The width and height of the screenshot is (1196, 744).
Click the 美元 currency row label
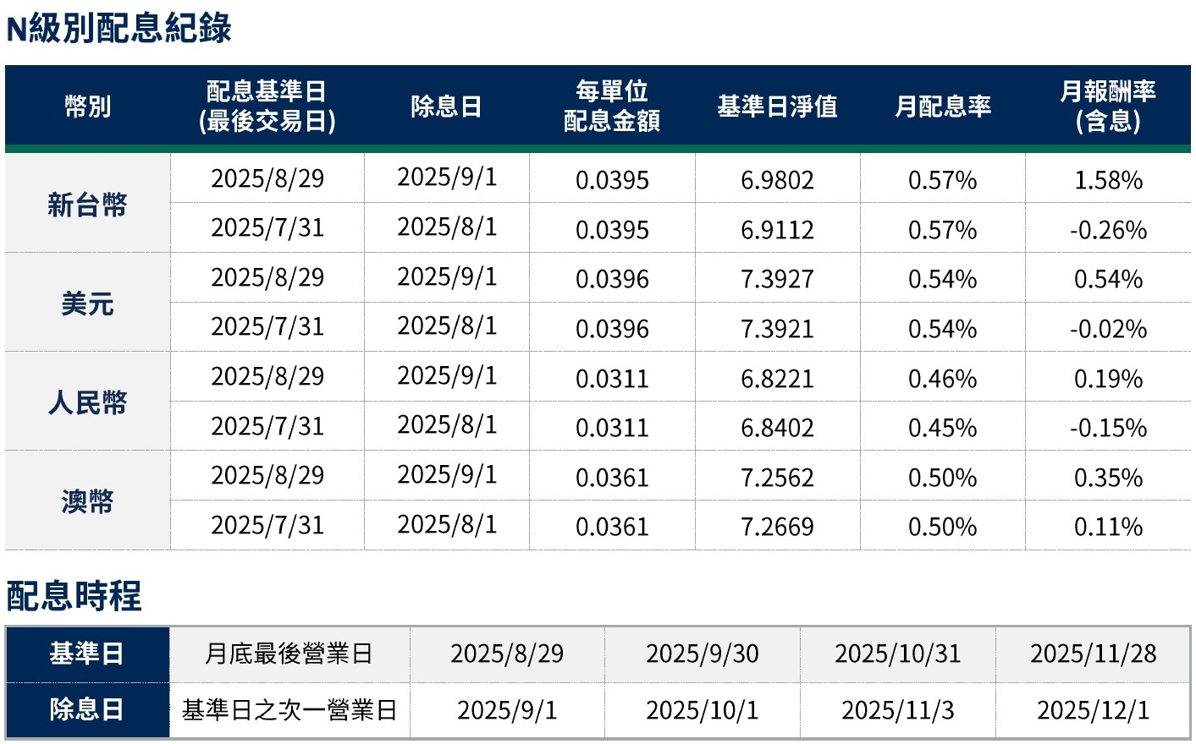(87, 304)
